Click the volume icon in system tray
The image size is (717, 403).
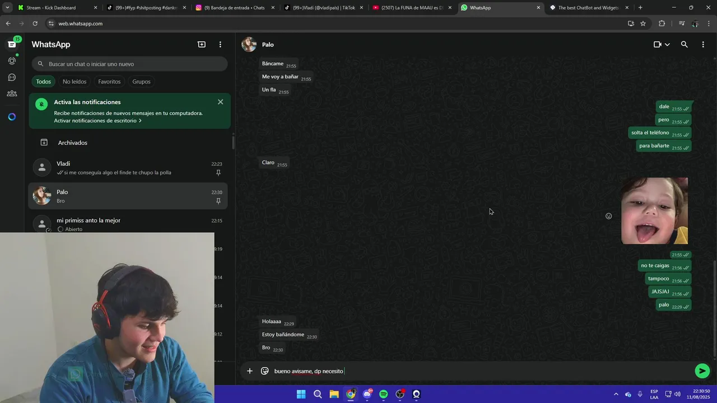tap(677, 394)
